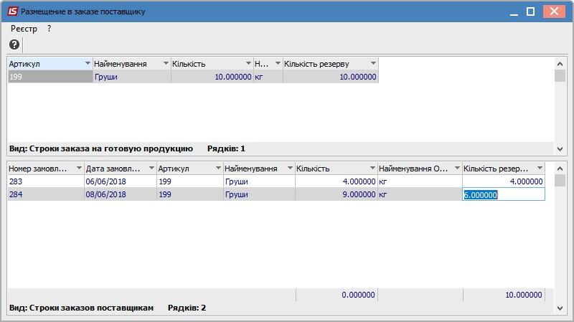Viewport: 574px width, 322px height.
Task: Click the lower table scroll down arrow
Action: (560, 308)
